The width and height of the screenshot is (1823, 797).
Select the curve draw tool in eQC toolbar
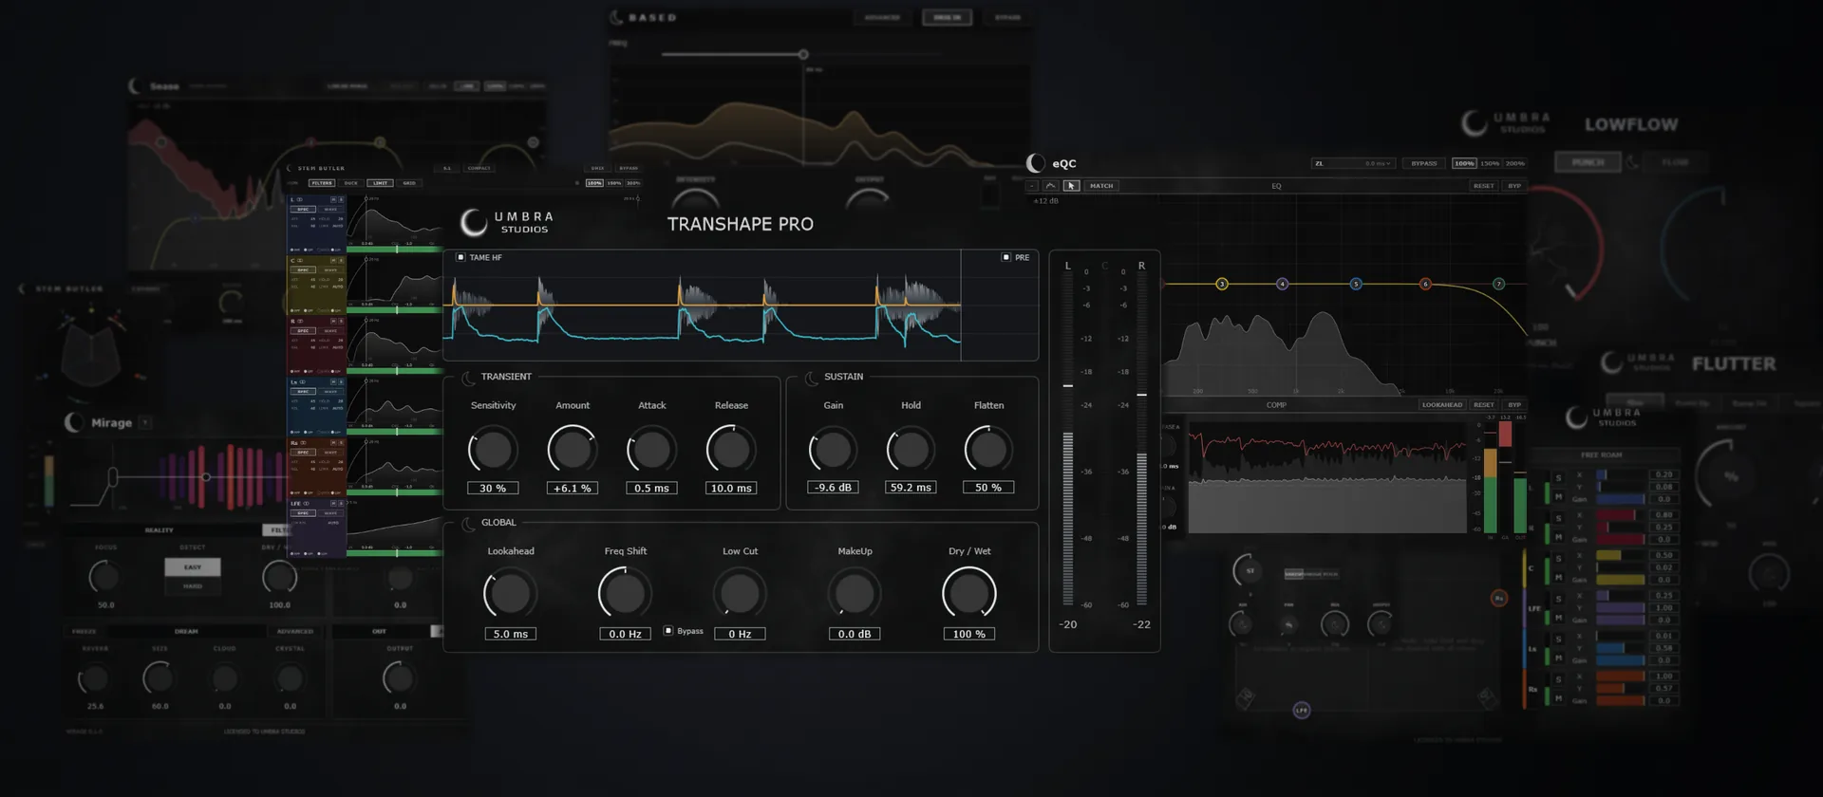(1051, 186)
